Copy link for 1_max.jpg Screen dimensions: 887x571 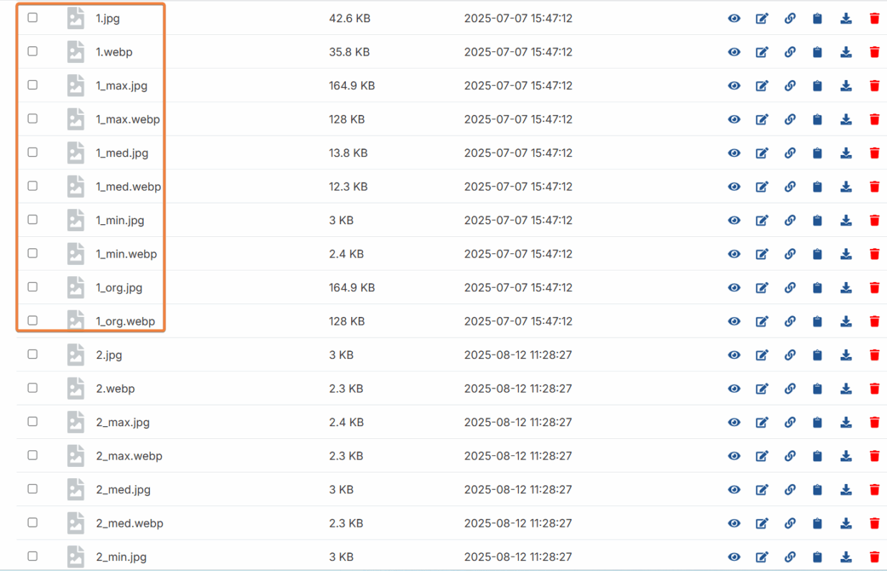790,86
